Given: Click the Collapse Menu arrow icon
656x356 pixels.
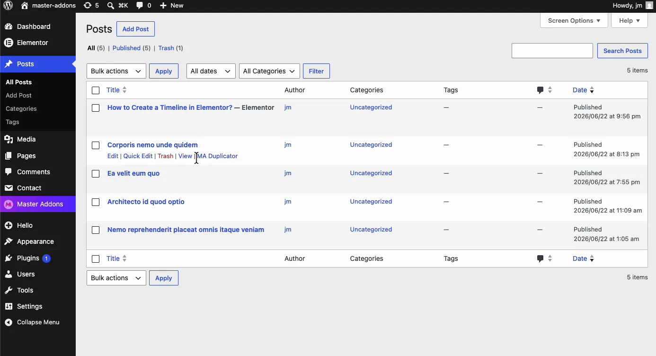Looking at the screenshot, I should coord(9,322).
